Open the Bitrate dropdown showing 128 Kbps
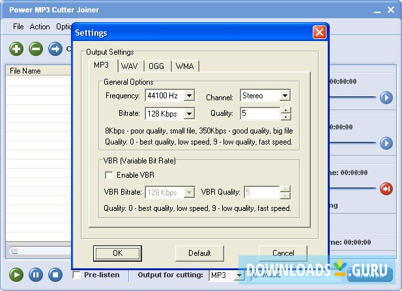Image resolution: width=402 pixels, height=291 pixels. pos(188,114)
